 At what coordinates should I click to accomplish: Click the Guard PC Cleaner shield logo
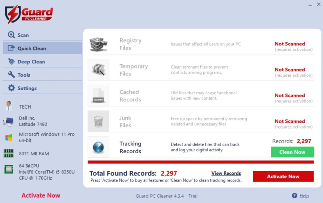click(x=13, y=14)
